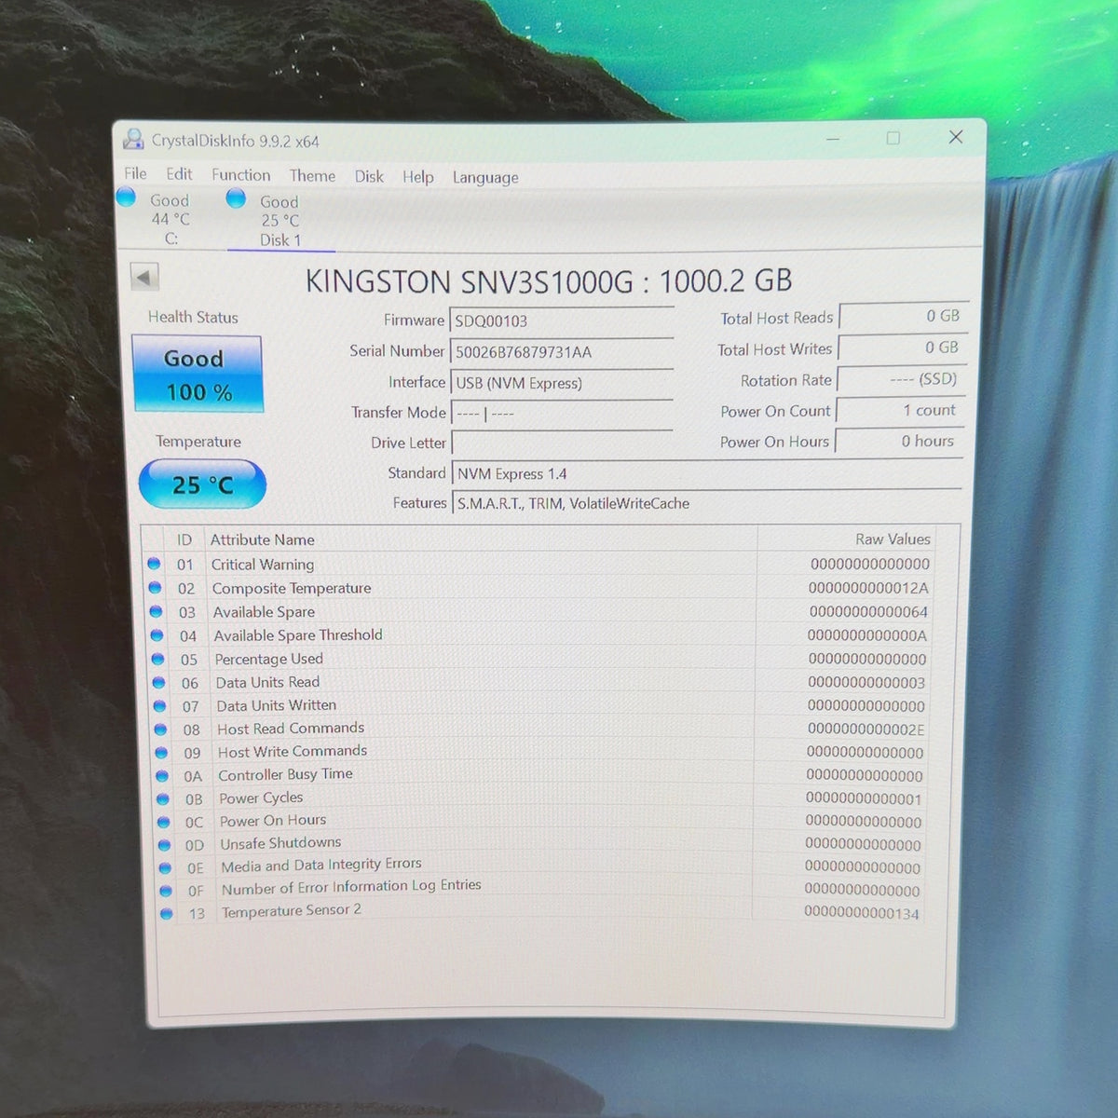Click the Total Host Writes value box
The image size is (1118, 1118).
click(903, 348)
